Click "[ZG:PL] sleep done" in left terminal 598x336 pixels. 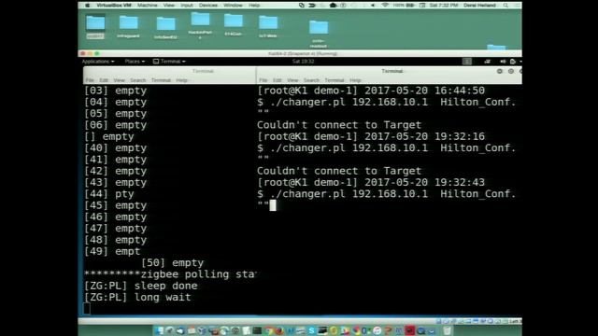click(141, 286)
